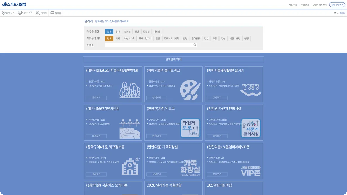
Task: Select 어르신 audience filter
Action: (x=157, y=32)
